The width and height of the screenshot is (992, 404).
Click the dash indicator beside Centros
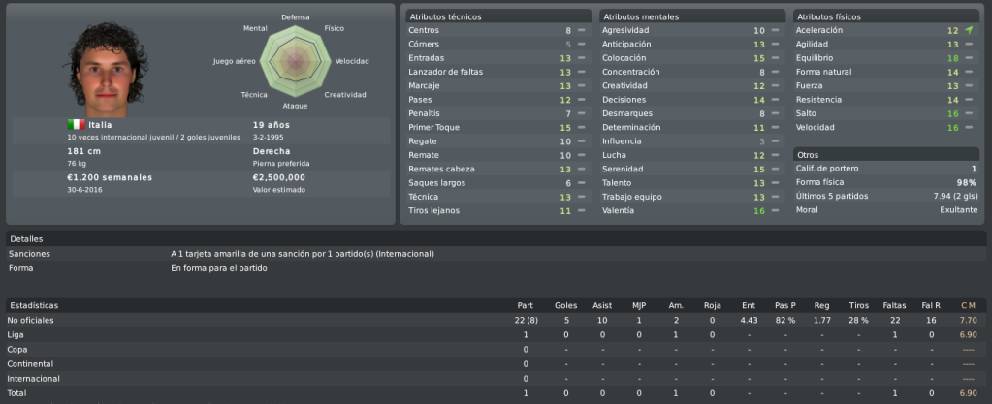(x=581, y=30)
